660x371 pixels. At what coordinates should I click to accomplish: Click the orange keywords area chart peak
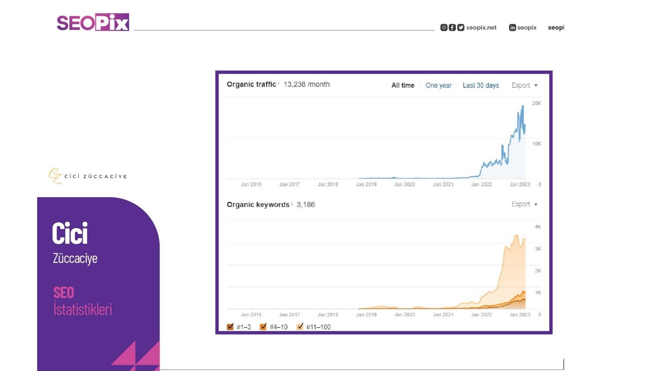[516, 235]
